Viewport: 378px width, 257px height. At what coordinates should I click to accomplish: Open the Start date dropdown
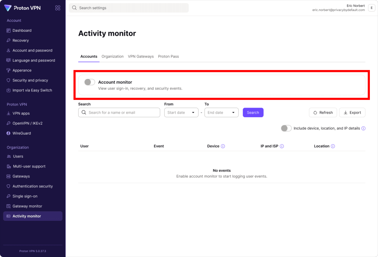181,112
